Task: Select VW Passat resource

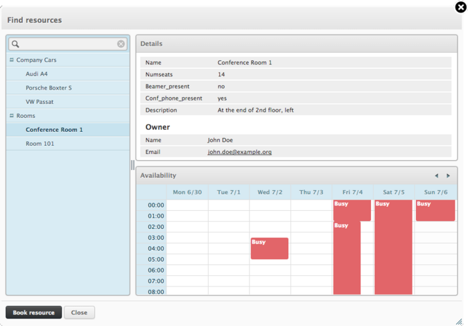Action: coord(39,102)
